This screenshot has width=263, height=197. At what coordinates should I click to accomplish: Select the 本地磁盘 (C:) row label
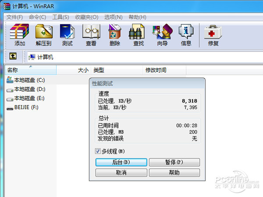(x=29, y=80)
